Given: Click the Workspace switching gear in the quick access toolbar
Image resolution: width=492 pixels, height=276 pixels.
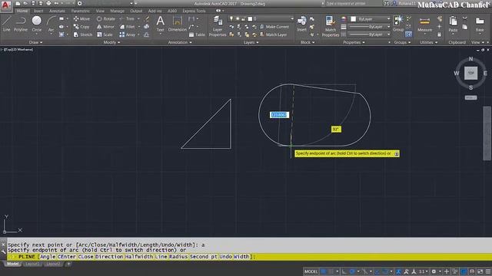Looking at the screenshot, I should tap(80, 3).
